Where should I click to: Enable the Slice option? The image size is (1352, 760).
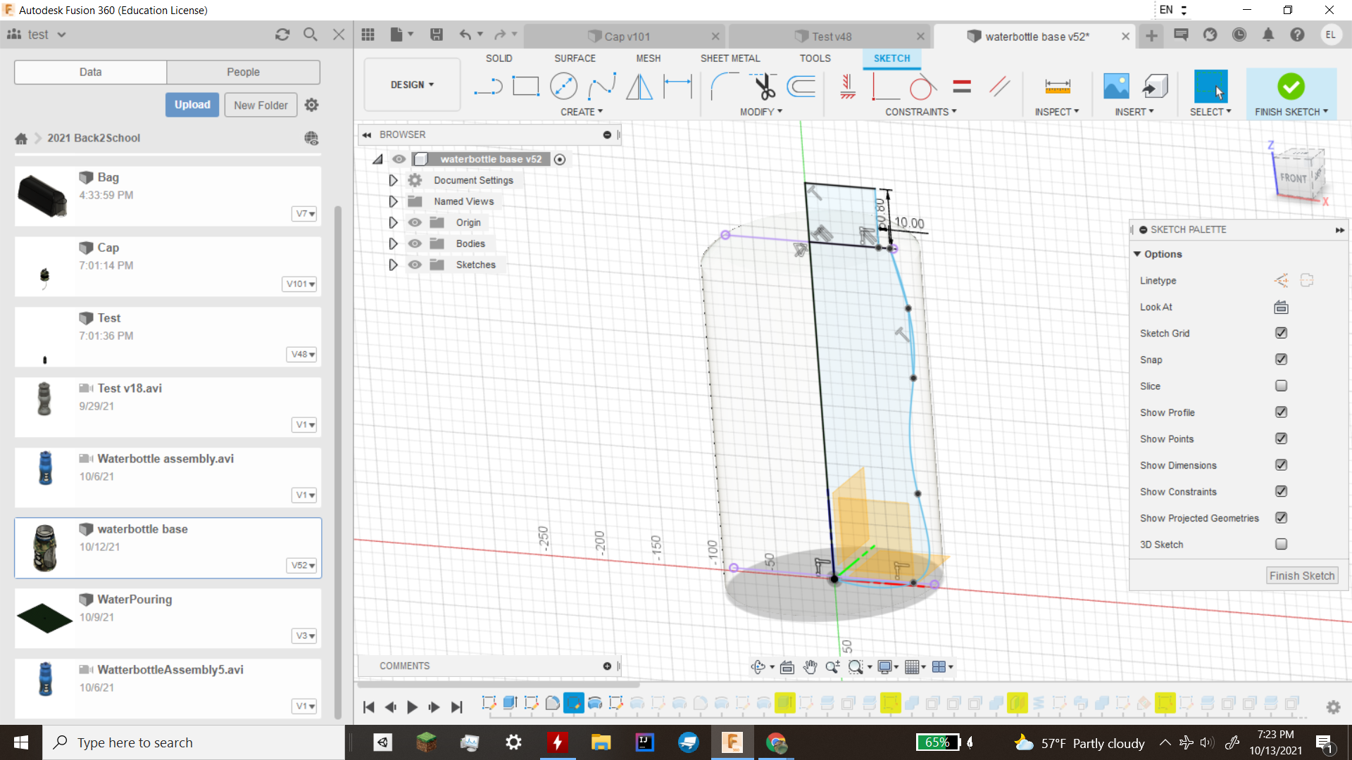coord(1281,386)
